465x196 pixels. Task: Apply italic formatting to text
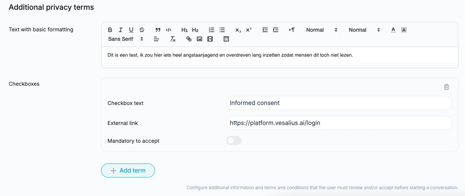click(121, 30)
